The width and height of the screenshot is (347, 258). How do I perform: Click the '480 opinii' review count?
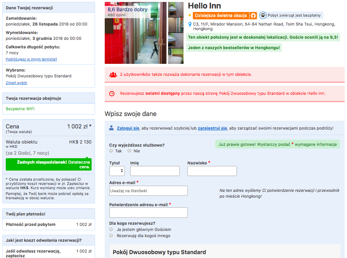coord(117,15)
